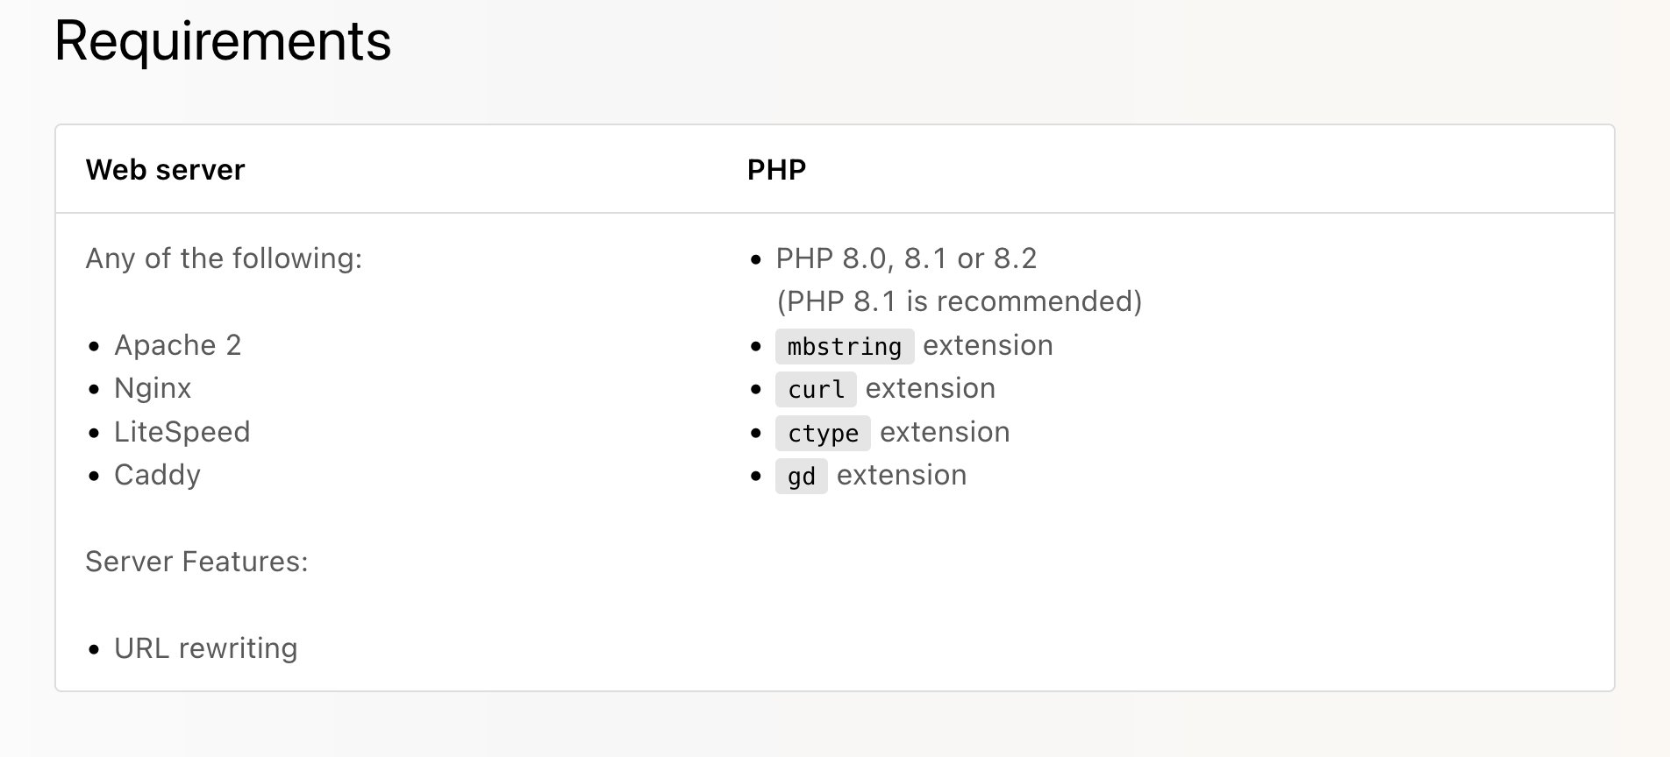
Task: Select the Apache 2 list item
Action: click(177, 345)
